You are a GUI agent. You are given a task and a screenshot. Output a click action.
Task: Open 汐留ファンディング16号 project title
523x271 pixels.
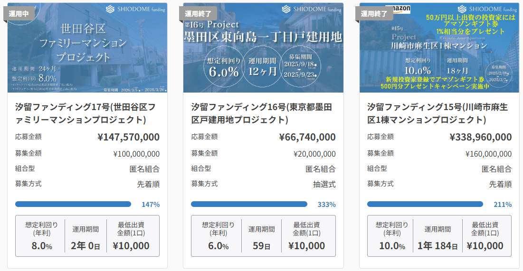[x=263, y=113]
